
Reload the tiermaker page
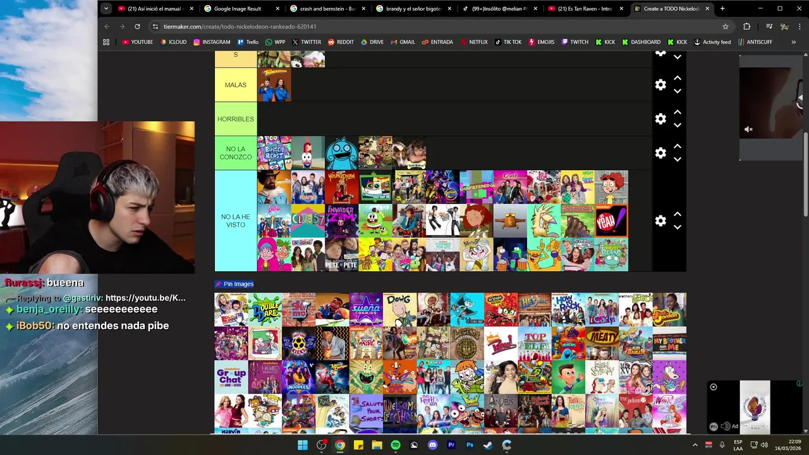[137, 27]
